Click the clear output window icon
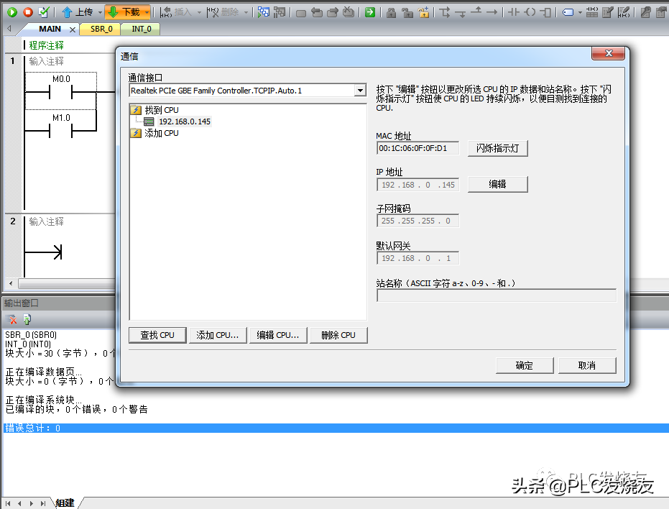The image size is (669, 509). [11, 319]
